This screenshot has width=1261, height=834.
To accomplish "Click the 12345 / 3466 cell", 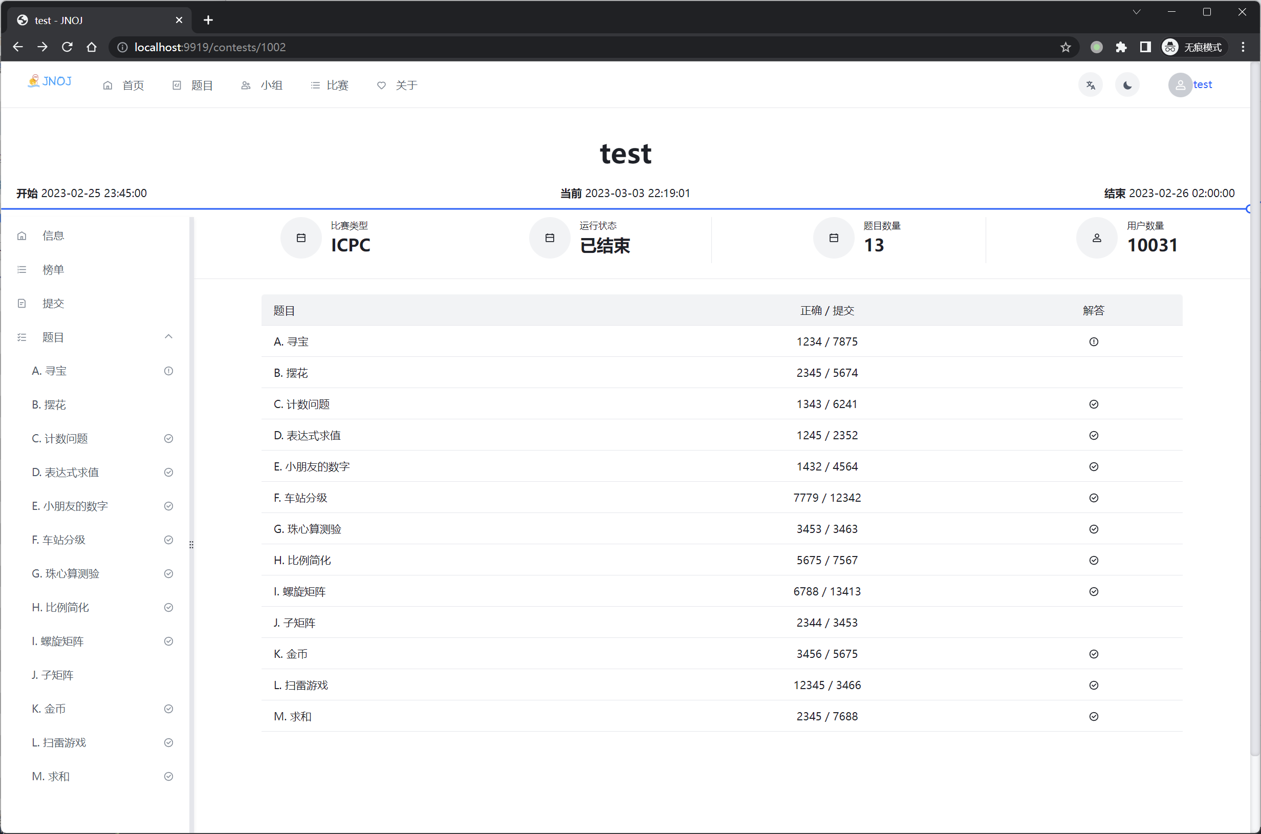I will pyautogui.click(x=827, y=685).
